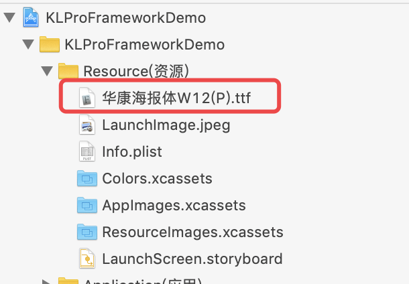Screen dimensions: 409x284
Task: Select the Info.plist file icon
Action: click(x=87, y=151)
